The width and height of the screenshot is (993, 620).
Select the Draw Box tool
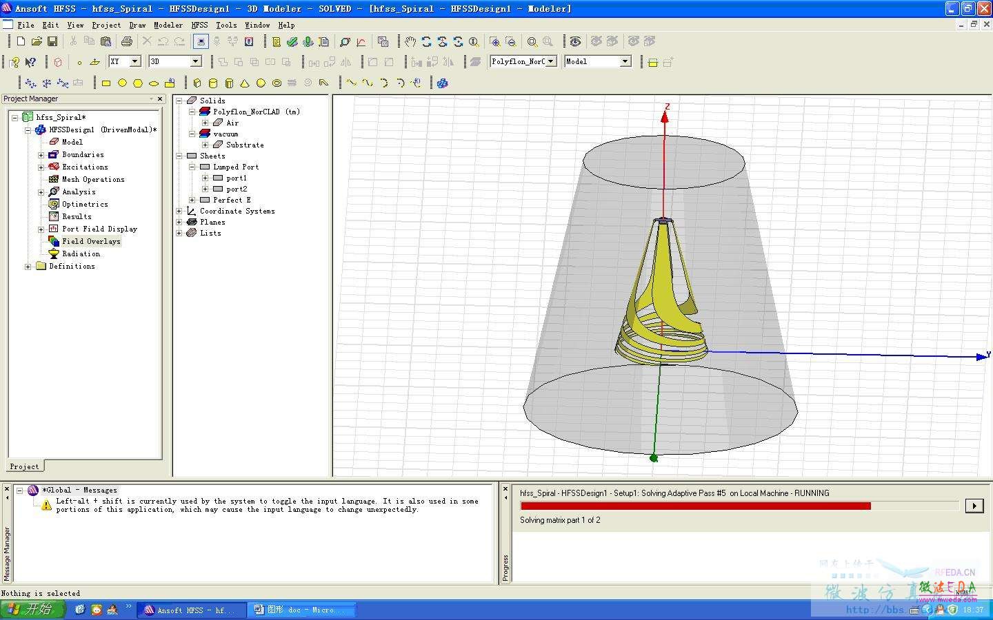pos(197,83)
